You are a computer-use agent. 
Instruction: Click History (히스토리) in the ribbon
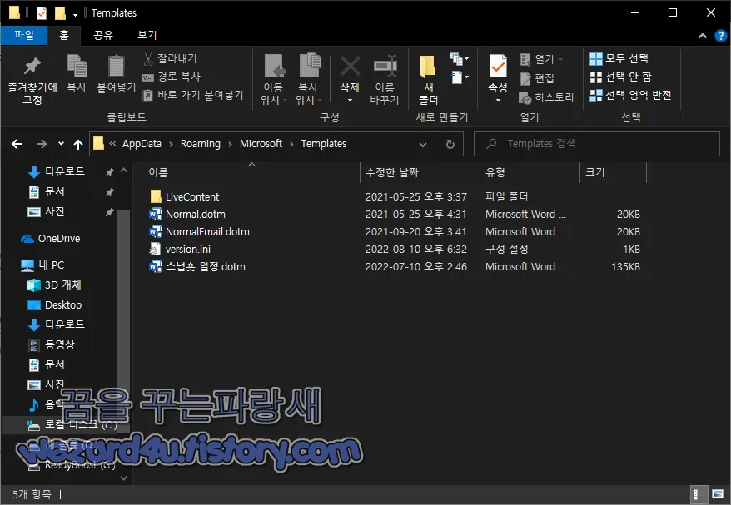(x=546, y=97)
